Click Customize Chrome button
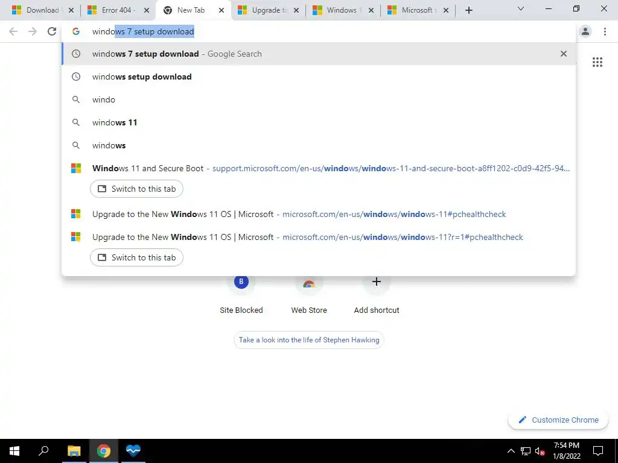The height and width of the screenshot is (463, 618). [558, 420]
